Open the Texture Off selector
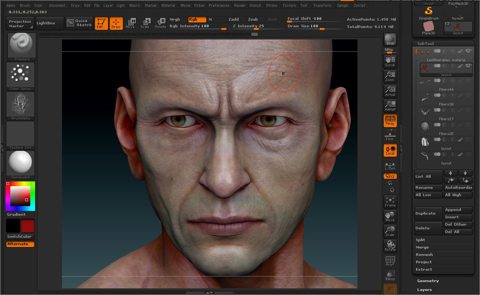This screenshot has height=295, width=480. click(x=21, y=135)
